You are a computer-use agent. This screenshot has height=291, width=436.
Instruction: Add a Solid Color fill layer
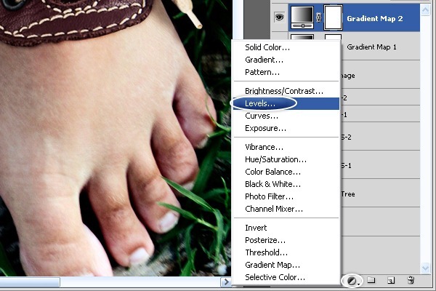point(268,47)
